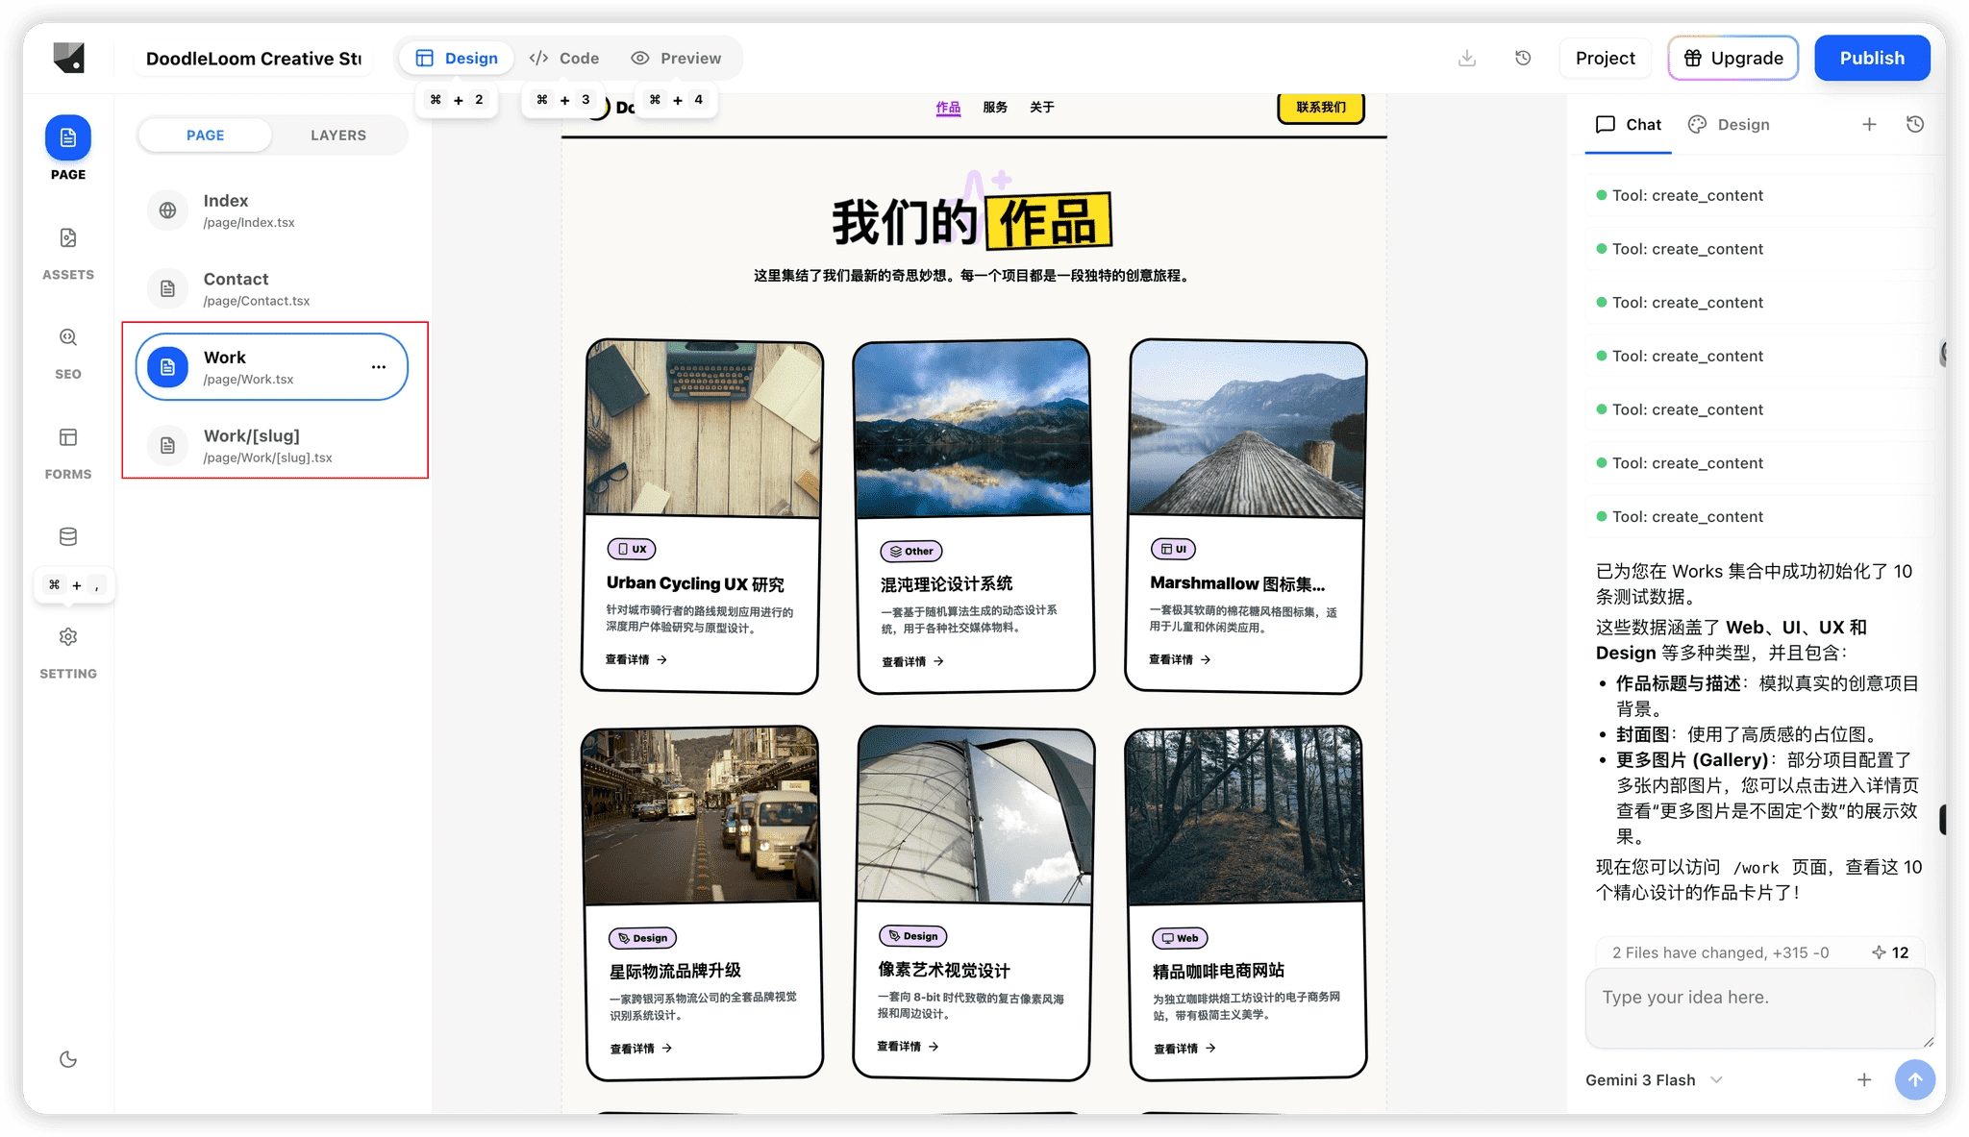Open the Forms sidebar icon
The height and width of the screenshot is (1137, 1969).
click(68, 437)
